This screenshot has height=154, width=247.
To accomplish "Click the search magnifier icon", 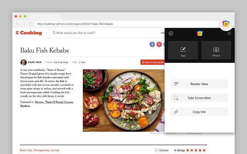I will click(x=54, y=32).
